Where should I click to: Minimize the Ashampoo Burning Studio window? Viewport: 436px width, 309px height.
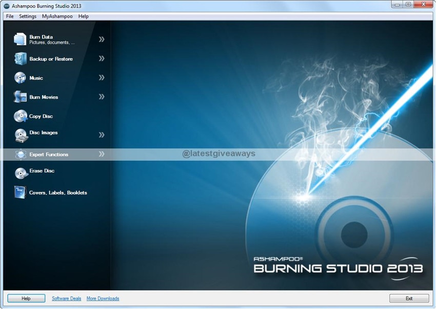[398, 5]
